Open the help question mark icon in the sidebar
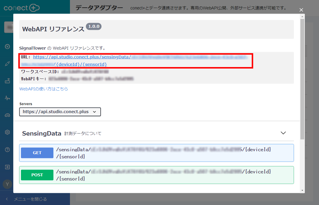Viewport: 319px width, 205px height. (x=7, y=150)
